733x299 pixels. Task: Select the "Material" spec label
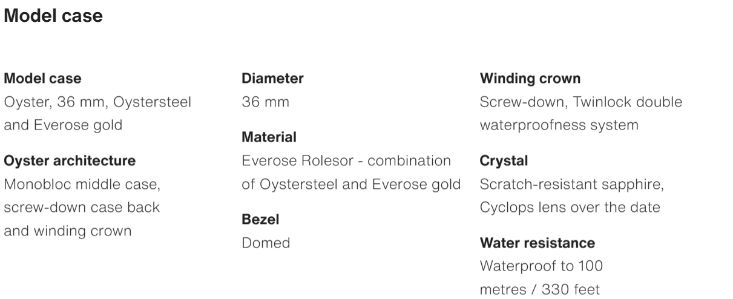pyautogui.click(x=269, y=138)
